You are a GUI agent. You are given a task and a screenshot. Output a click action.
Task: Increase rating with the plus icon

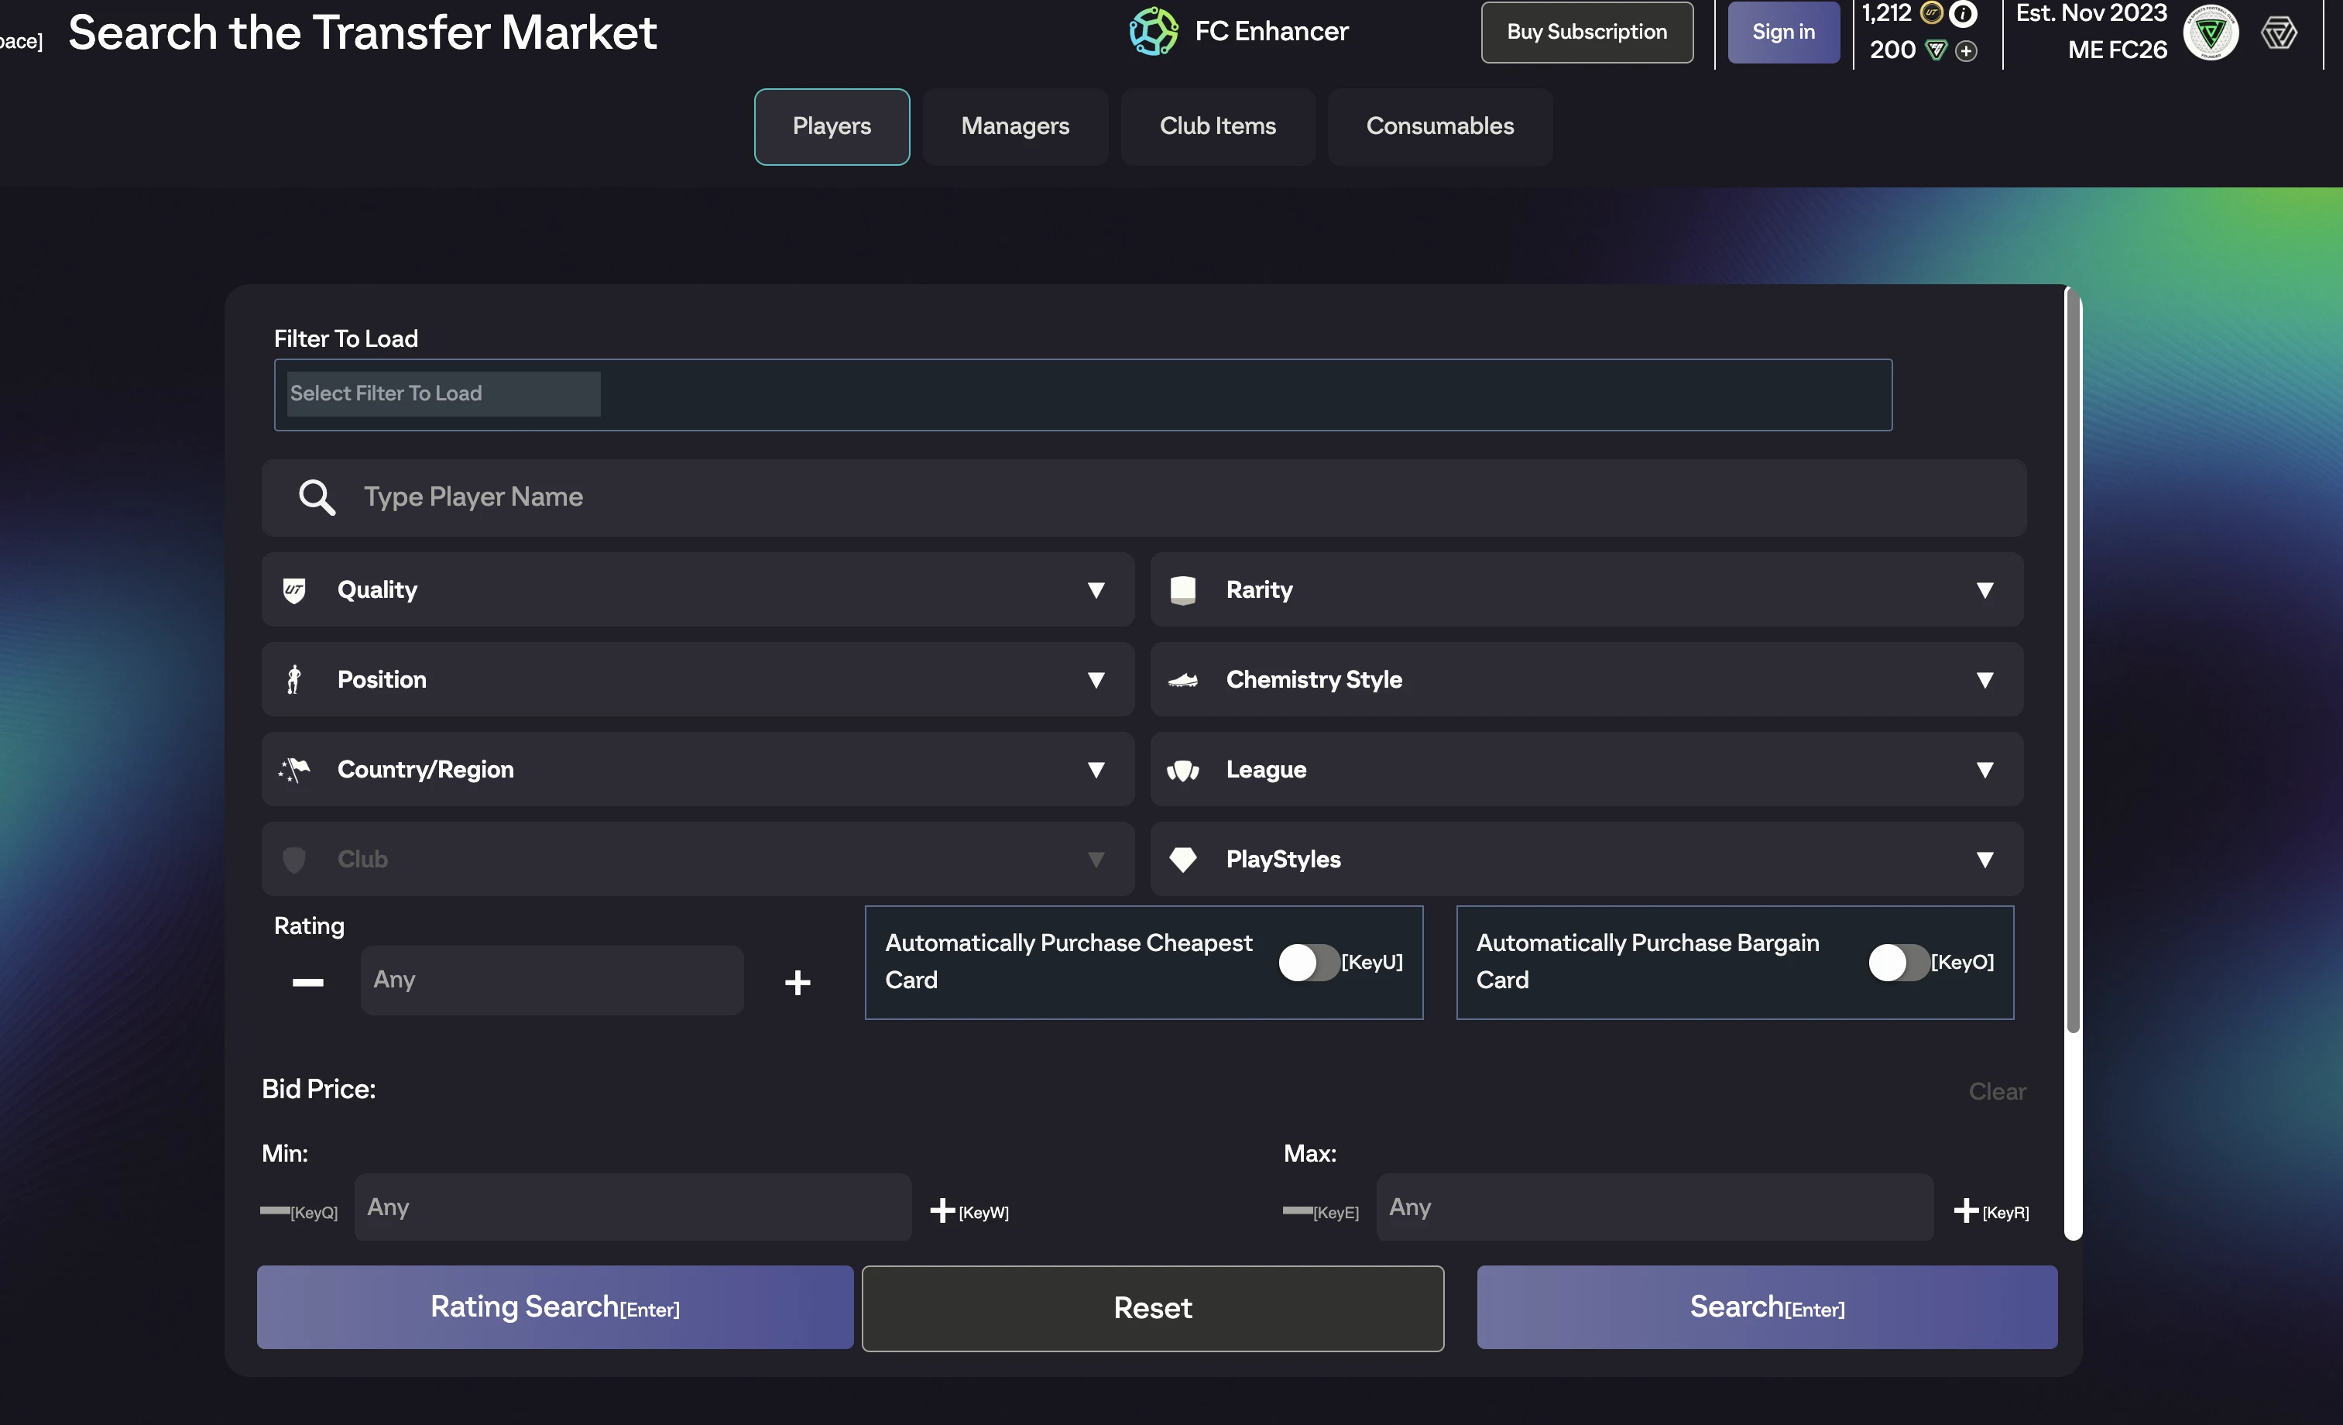pos(797,983)
